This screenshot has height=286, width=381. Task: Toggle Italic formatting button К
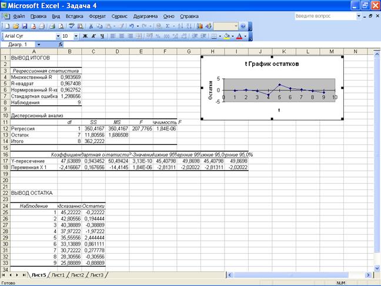[93, 36]
